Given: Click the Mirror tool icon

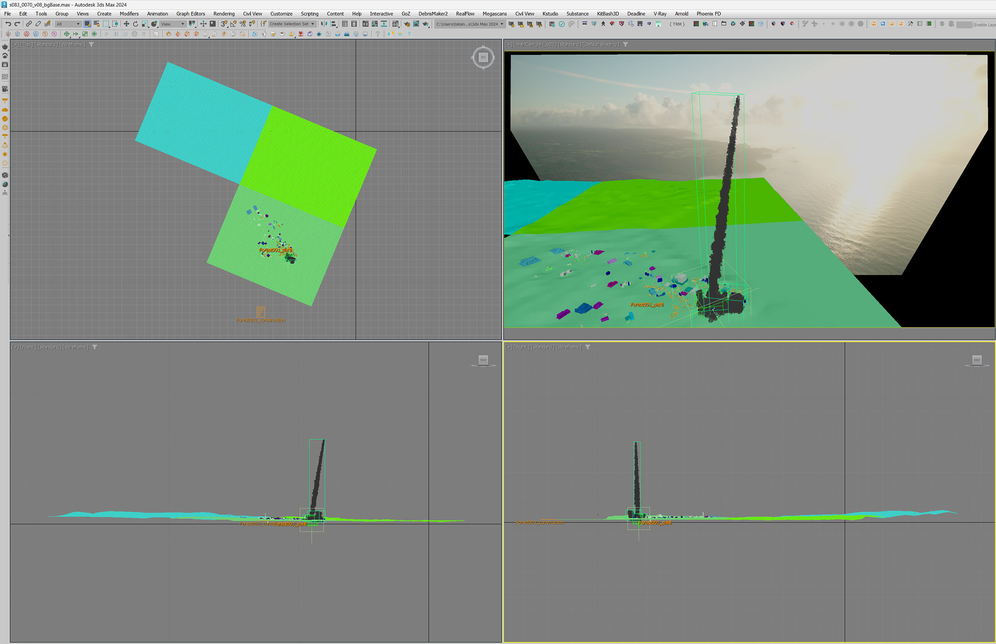Looking at the screenshot, I should click(x=324, y=24).
